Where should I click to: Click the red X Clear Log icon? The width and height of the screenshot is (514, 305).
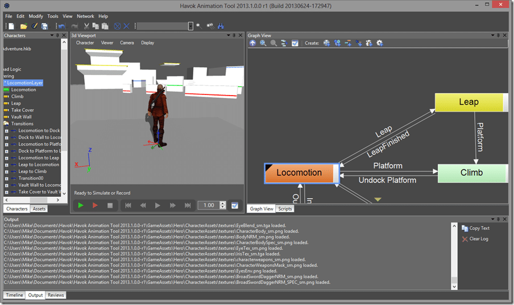[465, 239]
